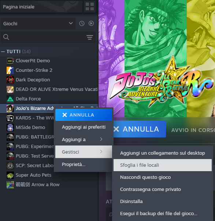215x221 pixels.
Task: Click the large ANNULLA launch button
Action: (x=140, y=129)
